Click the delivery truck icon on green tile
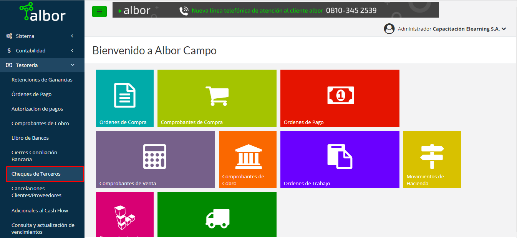This screenshot has width=517, height=238. pos(217,218)
